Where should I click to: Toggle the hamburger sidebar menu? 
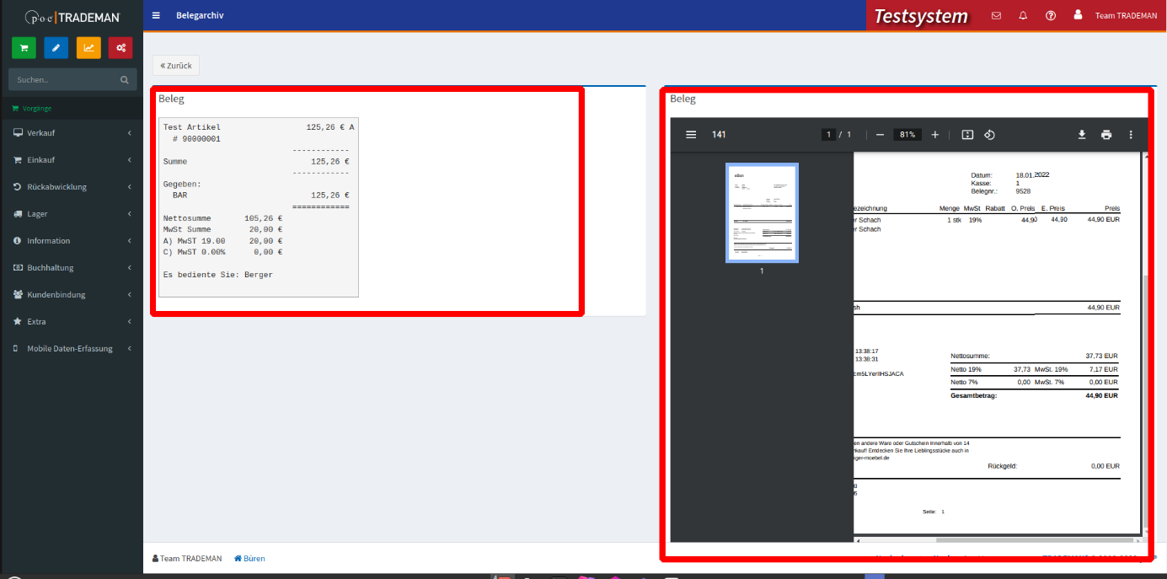pos(156,16)
